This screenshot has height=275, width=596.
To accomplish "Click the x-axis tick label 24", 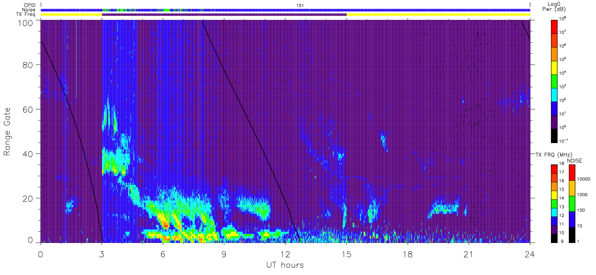I will coord(530,254).
